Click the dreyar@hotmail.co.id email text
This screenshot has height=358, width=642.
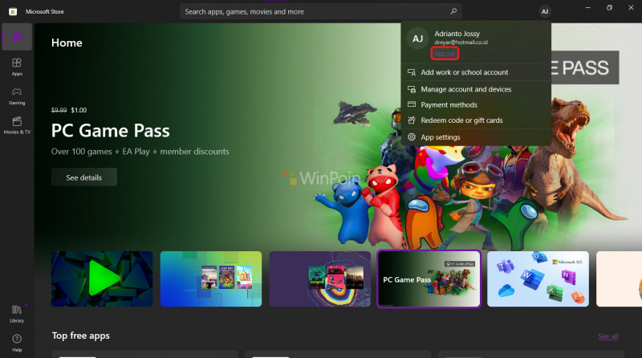tap(461, 43)
